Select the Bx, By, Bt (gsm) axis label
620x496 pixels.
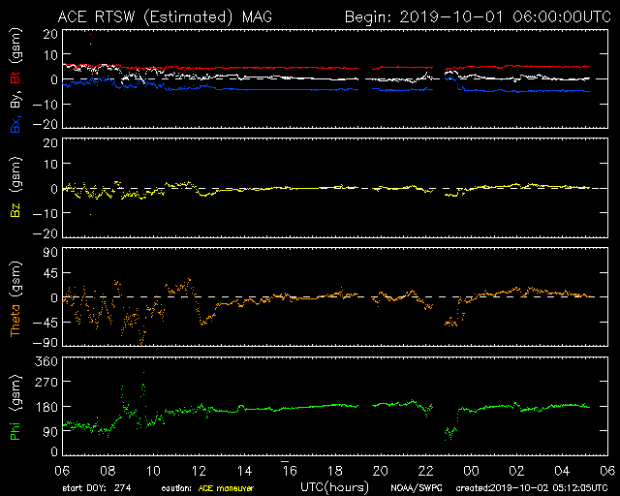point(15,79)
